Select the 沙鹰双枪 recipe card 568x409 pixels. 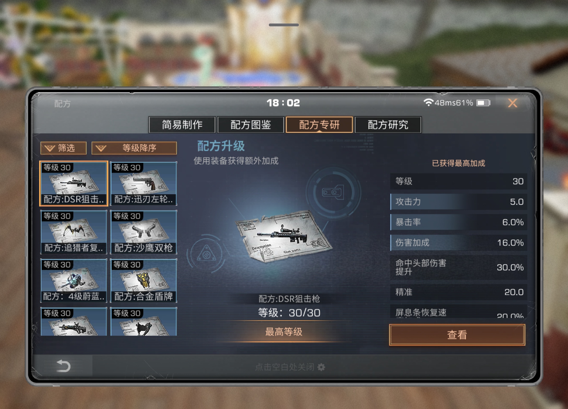(x=144, y=232)
